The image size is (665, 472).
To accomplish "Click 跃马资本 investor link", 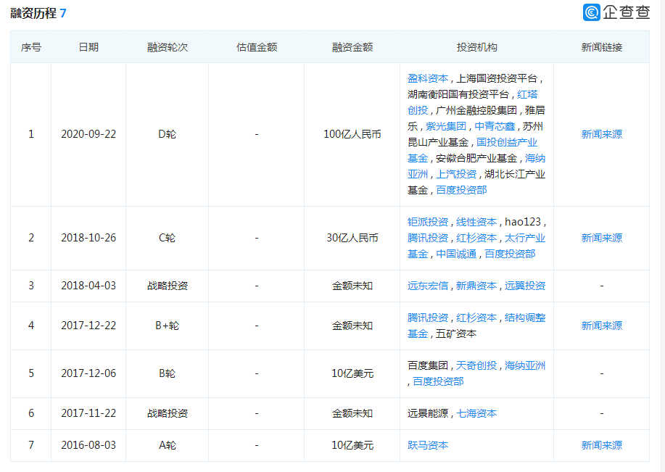I will (427, 445).
